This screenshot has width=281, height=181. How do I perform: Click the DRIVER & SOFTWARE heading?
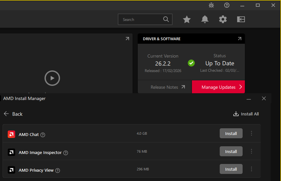click(162, 39)
